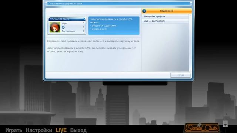This screenshot has width=237, height=133.
Task: Choose Выход to exit the game
Action: pos(78,130)
